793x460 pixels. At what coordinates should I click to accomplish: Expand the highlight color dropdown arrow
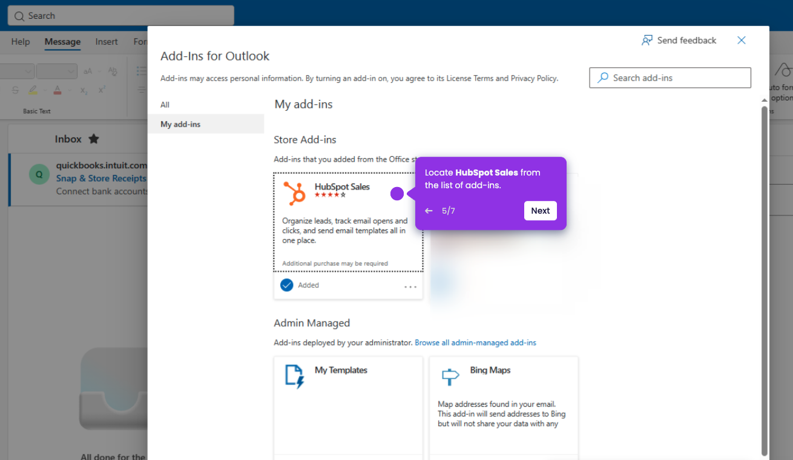(x=45, y=91)
